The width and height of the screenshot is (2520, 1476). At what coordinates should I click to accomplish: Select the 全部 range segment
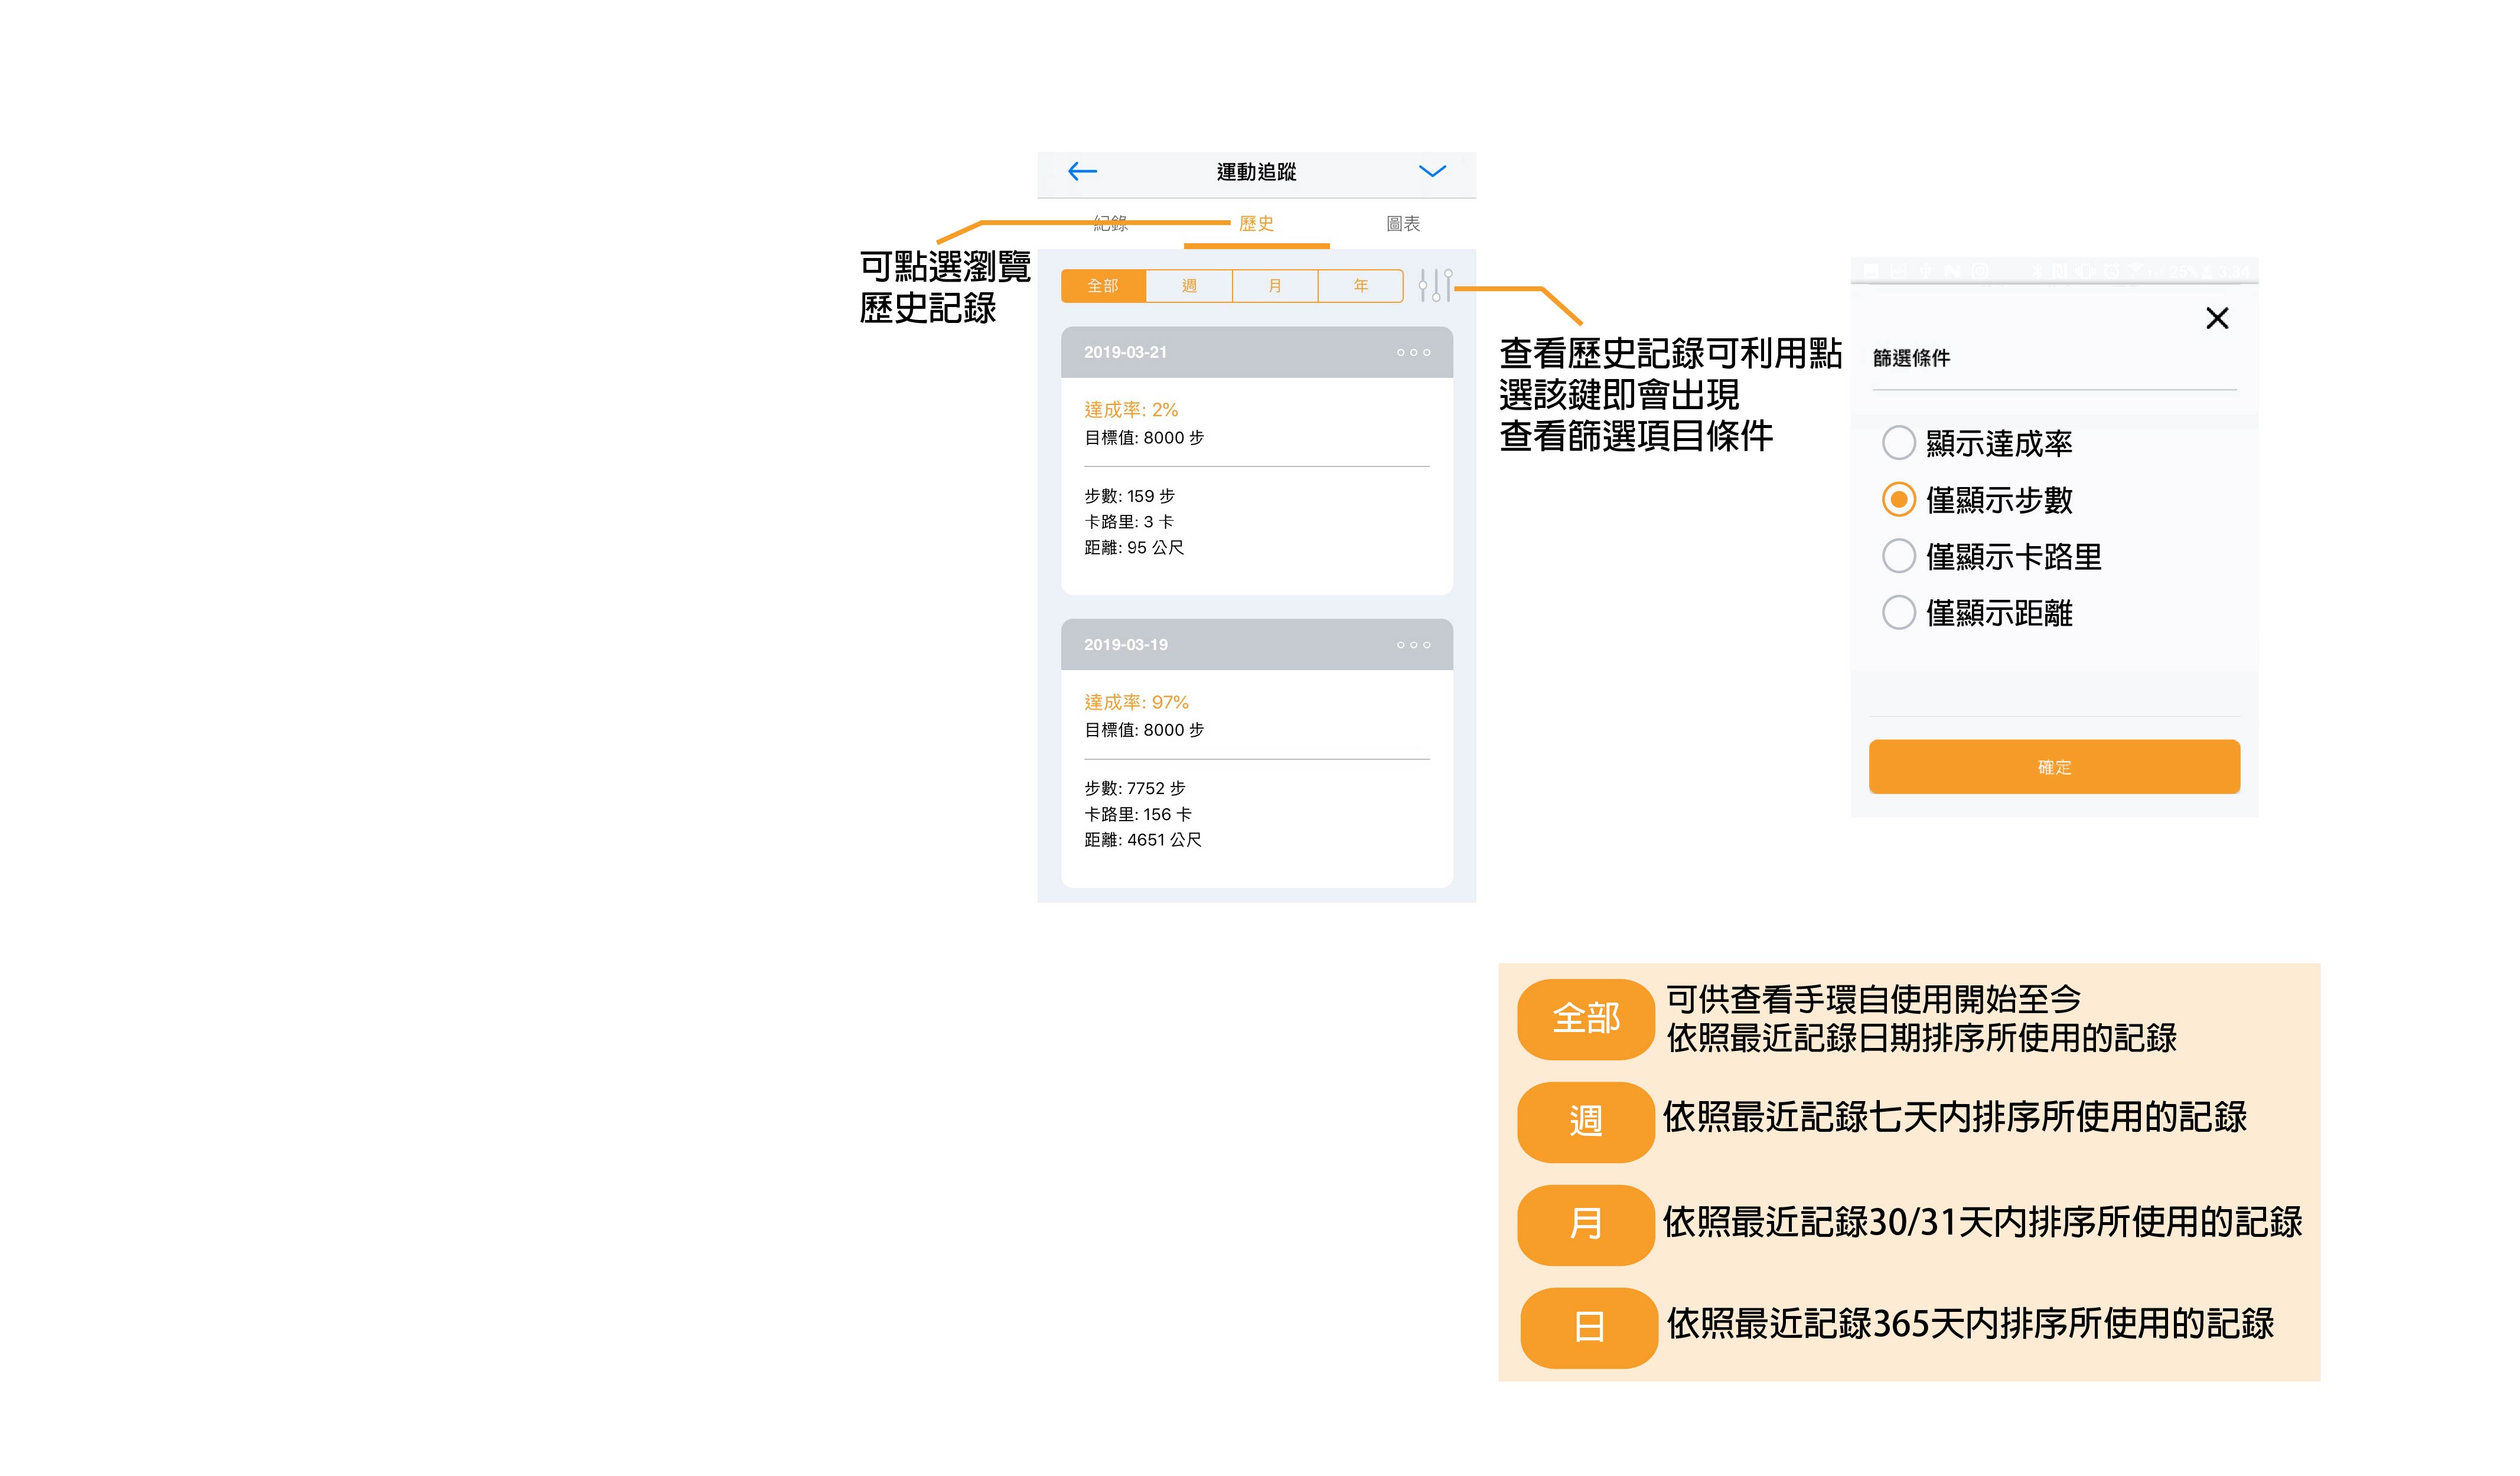click(x=1103, y=286)
